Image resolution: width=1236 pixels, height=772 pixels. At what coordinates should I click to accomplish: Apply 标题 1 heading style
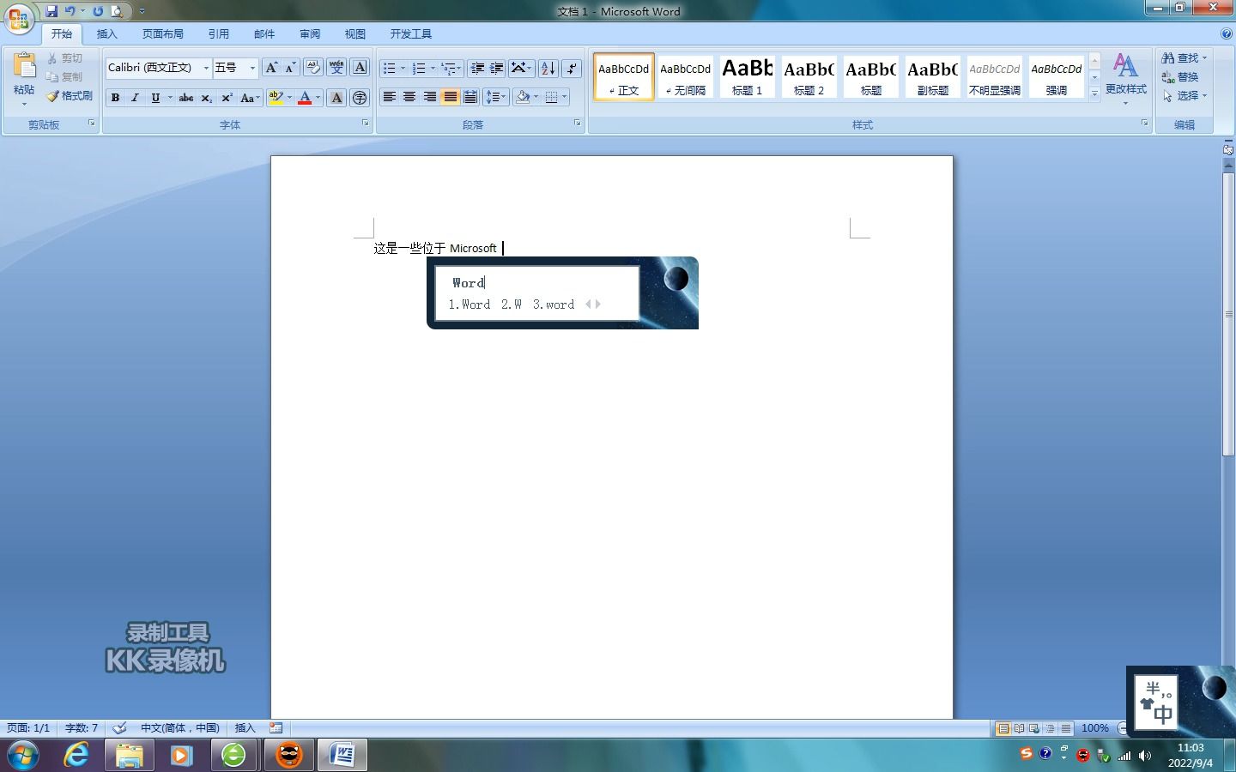[747, 76]
